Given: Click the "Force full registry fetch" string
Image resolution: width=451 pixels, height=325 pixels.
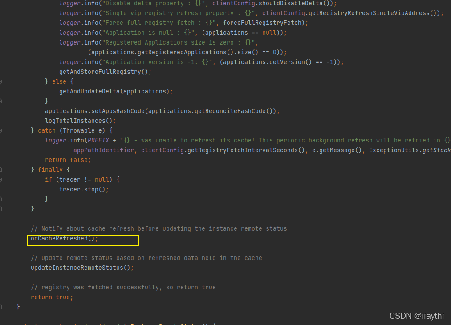Looking at the screenshot, I should pos(159,23).
